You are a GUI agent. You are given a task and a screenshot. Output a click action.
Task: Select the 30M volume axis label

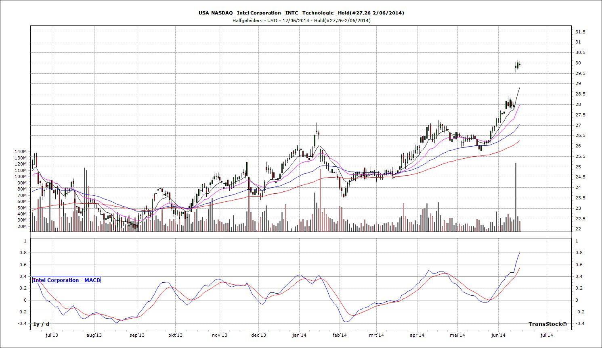coord(22,221)
